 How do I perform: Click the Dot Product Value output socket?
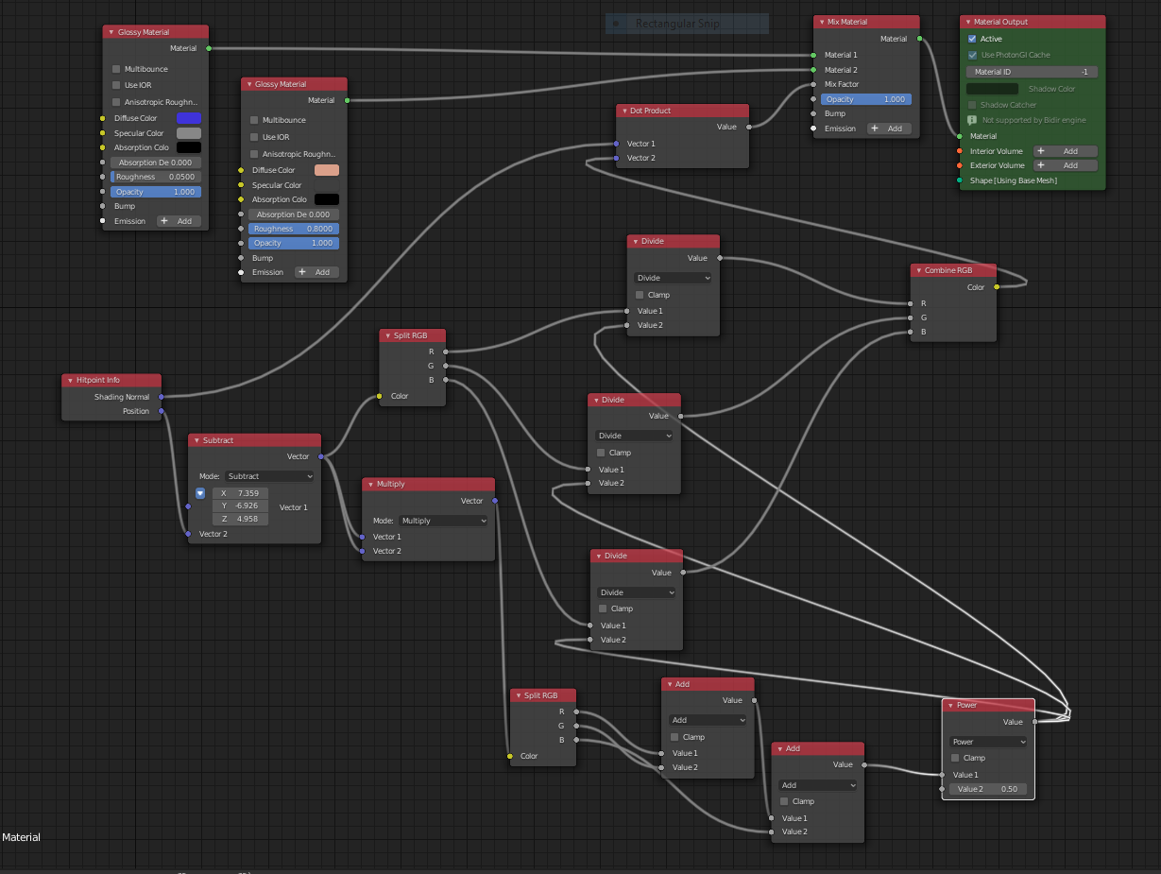(x=748, y=127)
